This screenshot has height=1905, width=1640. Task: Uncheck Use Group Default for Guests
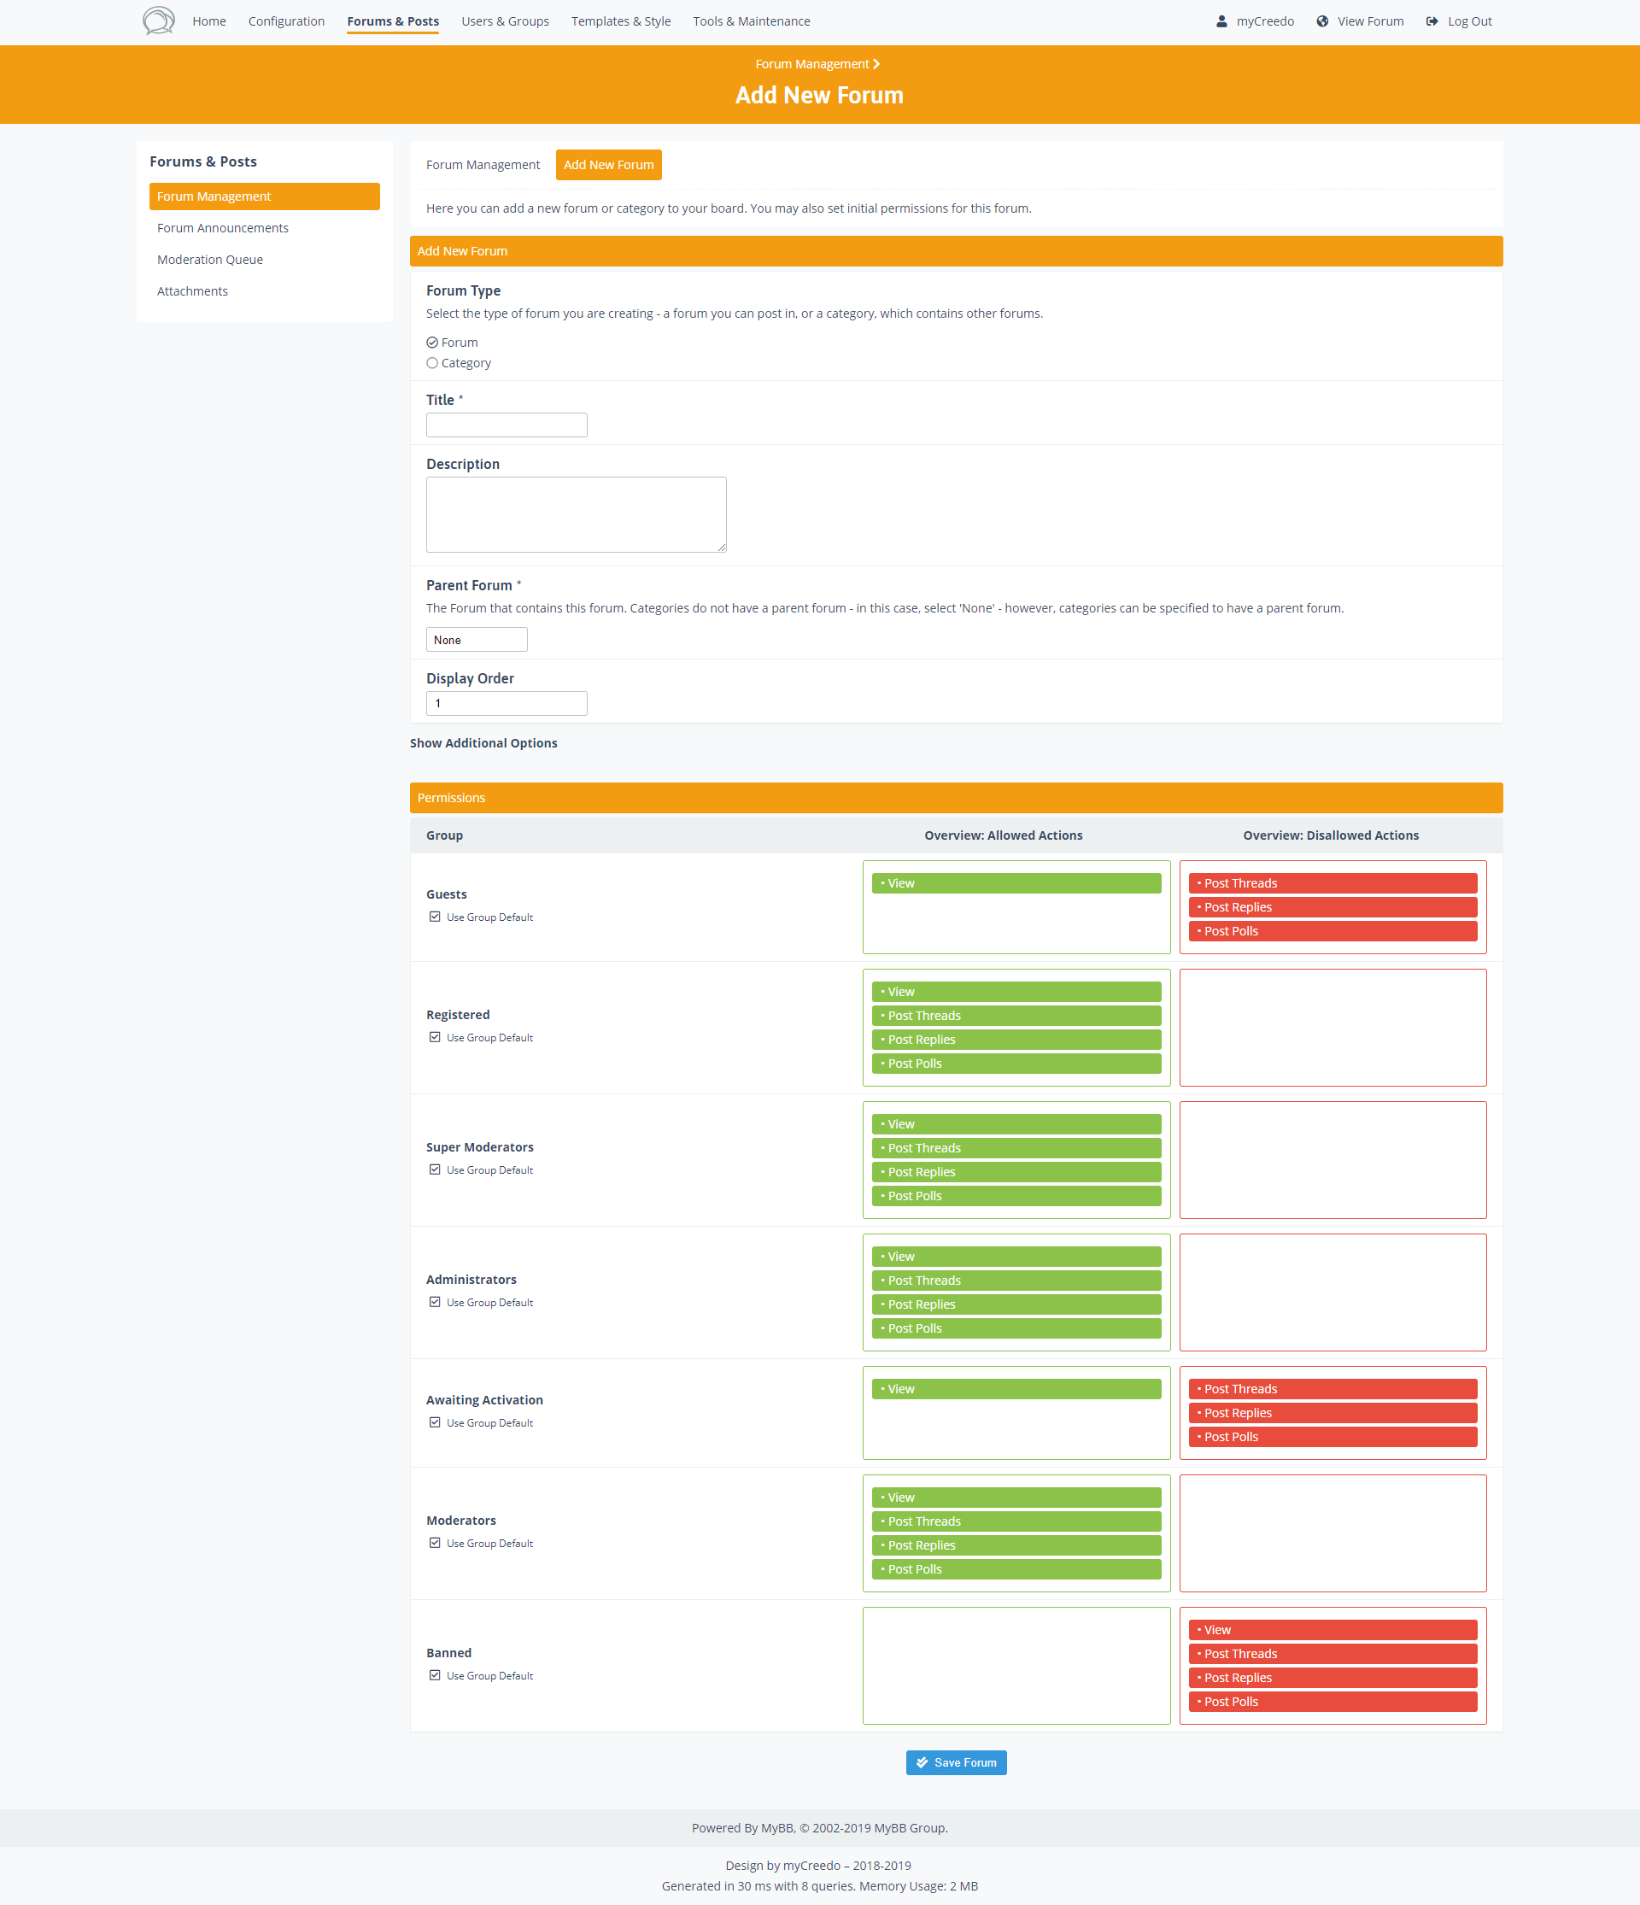click(x=435, y=917)
